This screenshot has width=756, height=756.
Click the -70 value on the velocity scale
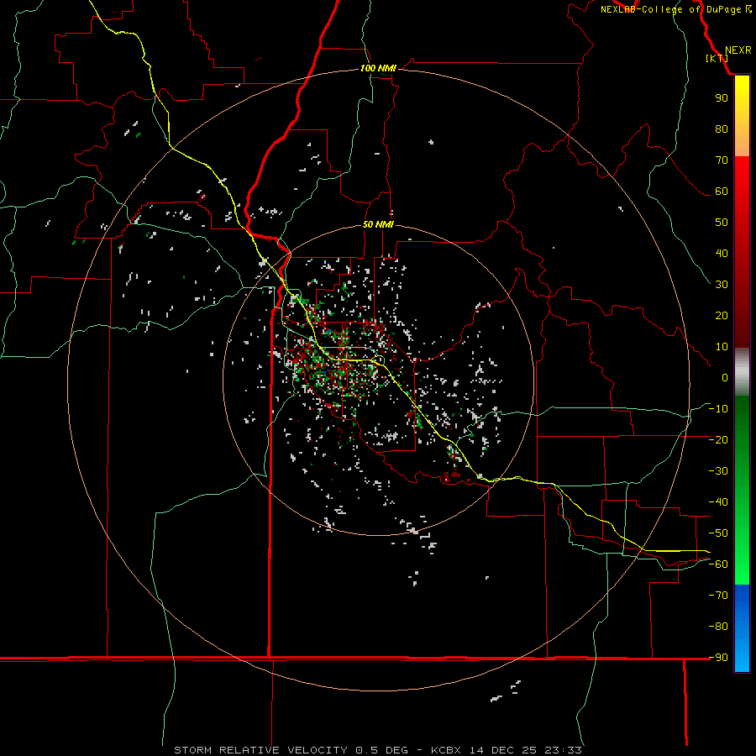tap(718, 596)
